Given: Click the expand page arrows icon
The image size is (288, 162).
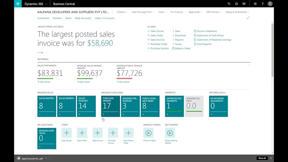Looking at the screenshot, I should coord(248,18).
